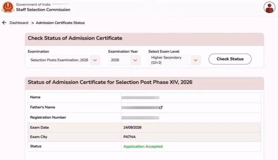Click the 'Name' row label
The height and width of the screenshot is (160, 278).
click(x=35, y=97)
